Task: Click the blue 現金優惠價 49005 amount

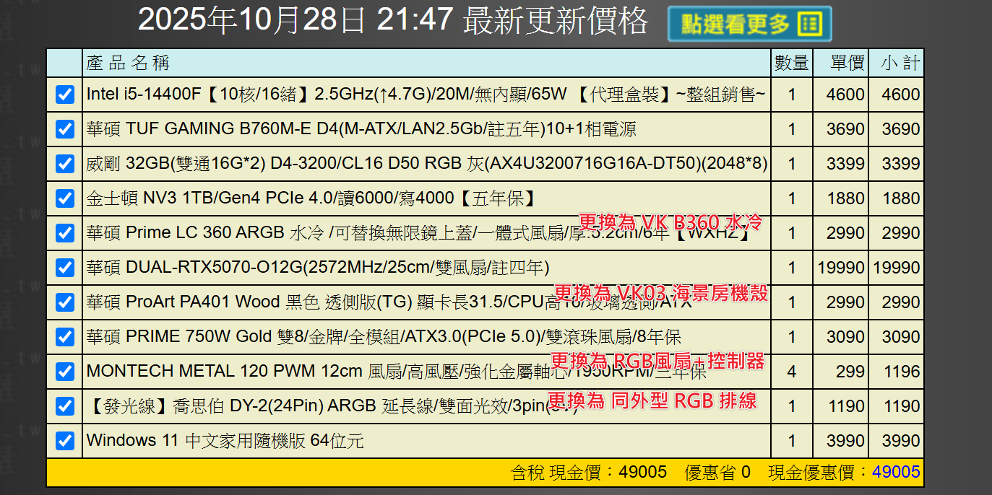Action: pos(896,473)
